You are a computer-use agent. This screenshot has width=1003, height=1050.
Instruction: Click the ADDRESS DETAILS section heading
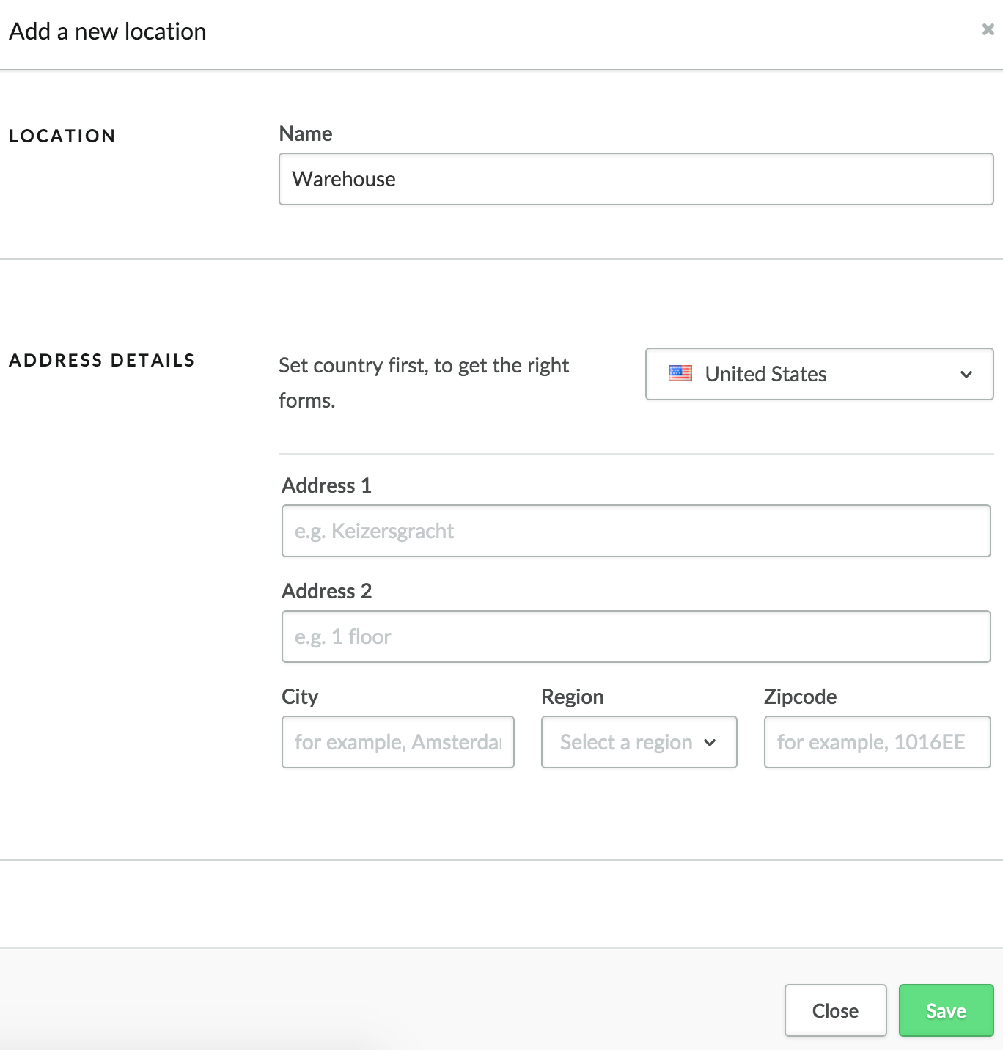(x=102, y=360)
